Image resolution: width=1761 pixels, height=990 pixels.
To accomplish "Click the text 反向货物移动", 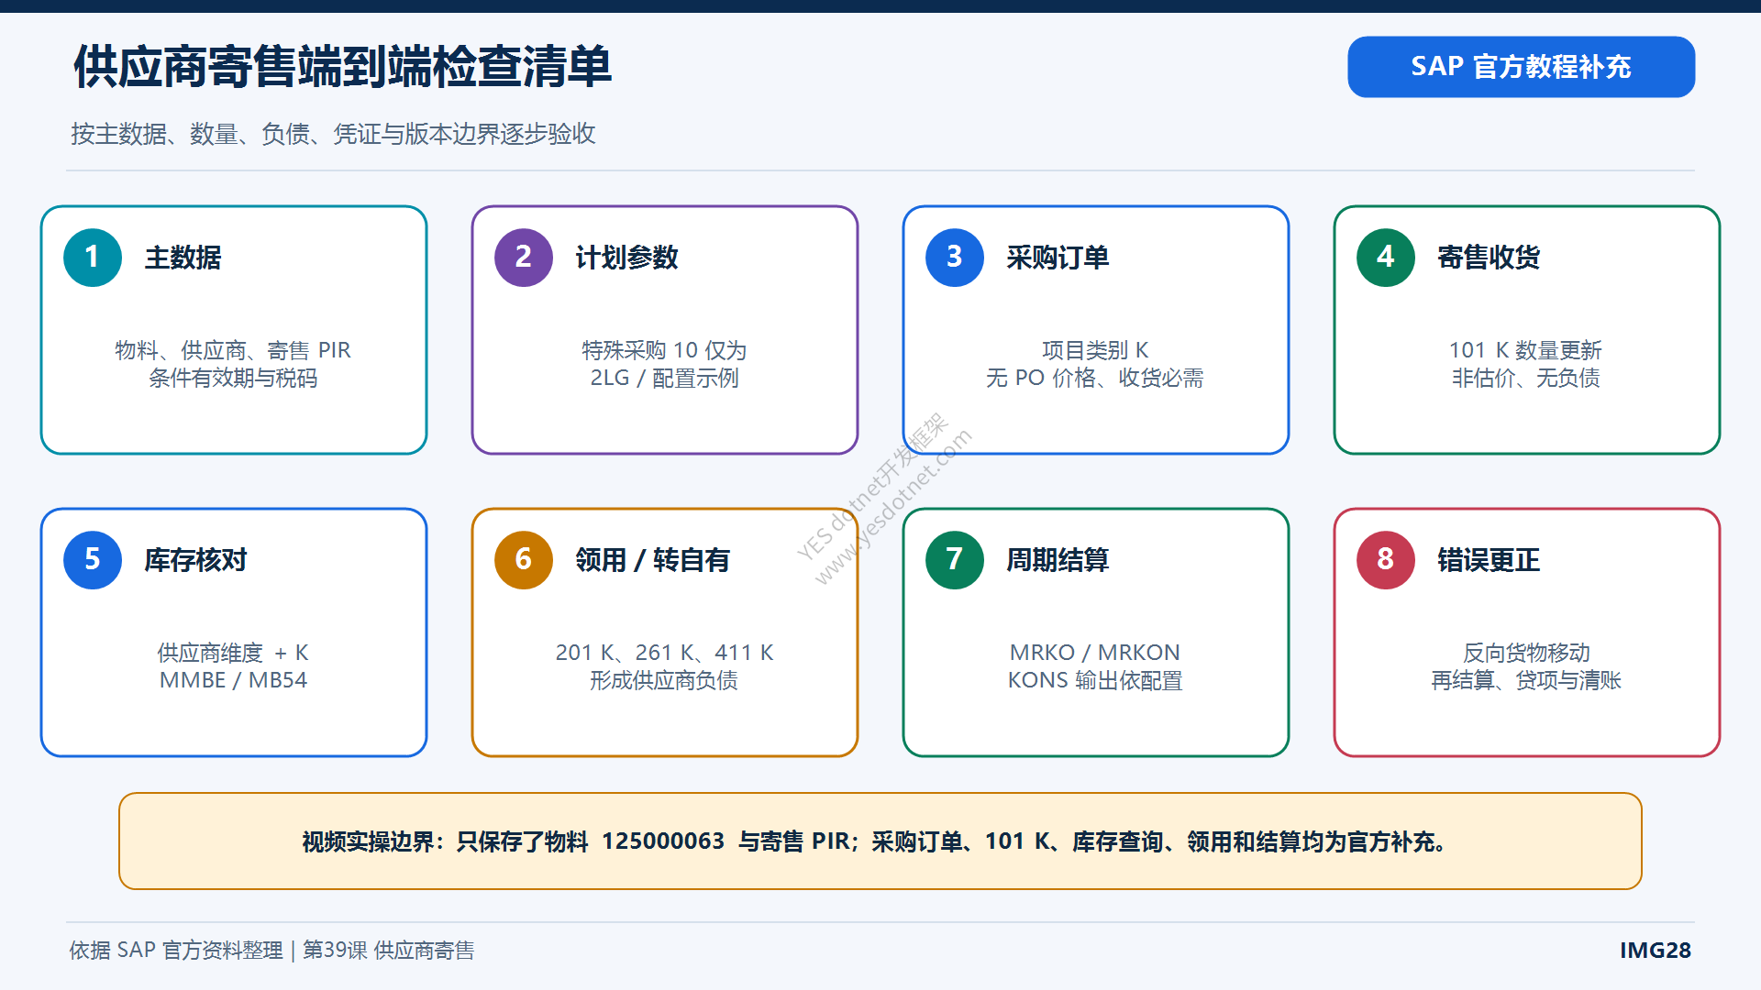I will point(1526,653).
